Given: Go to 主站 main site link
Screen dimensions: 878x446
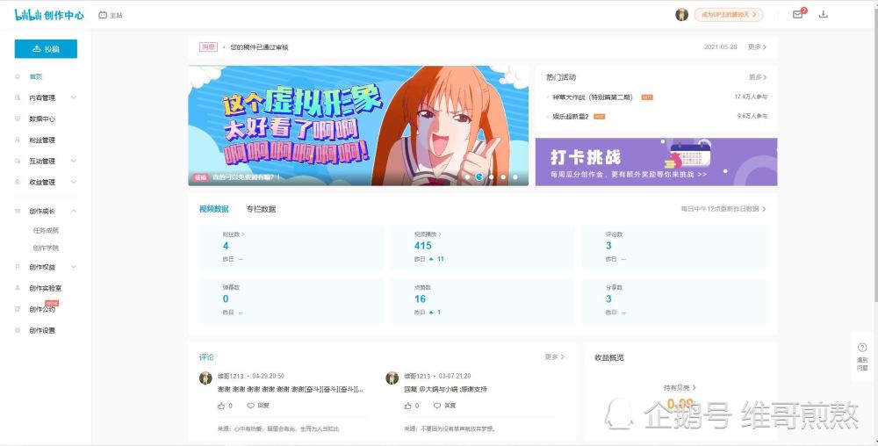Looking at the screenshot, I should 111,15.
